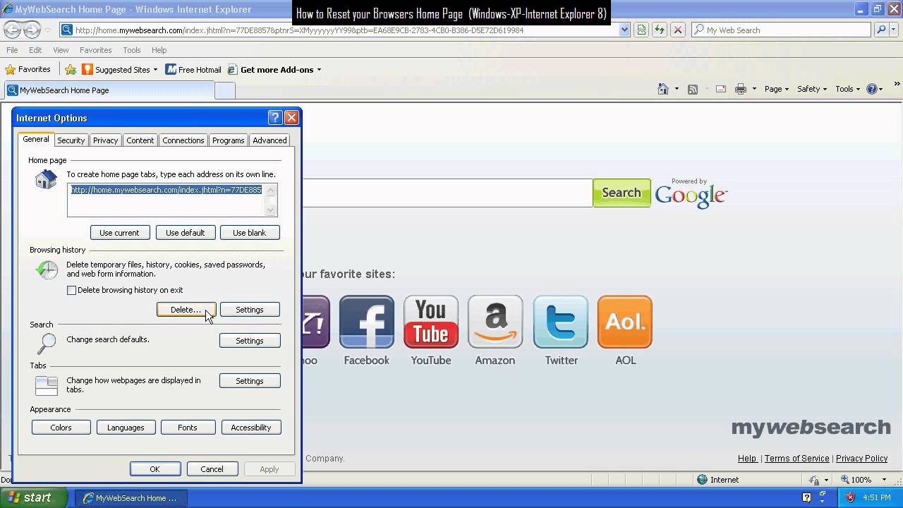Click the My Web Search toolbar search field
This screenshot has width=903, height=508.
[x=782, y=30]
